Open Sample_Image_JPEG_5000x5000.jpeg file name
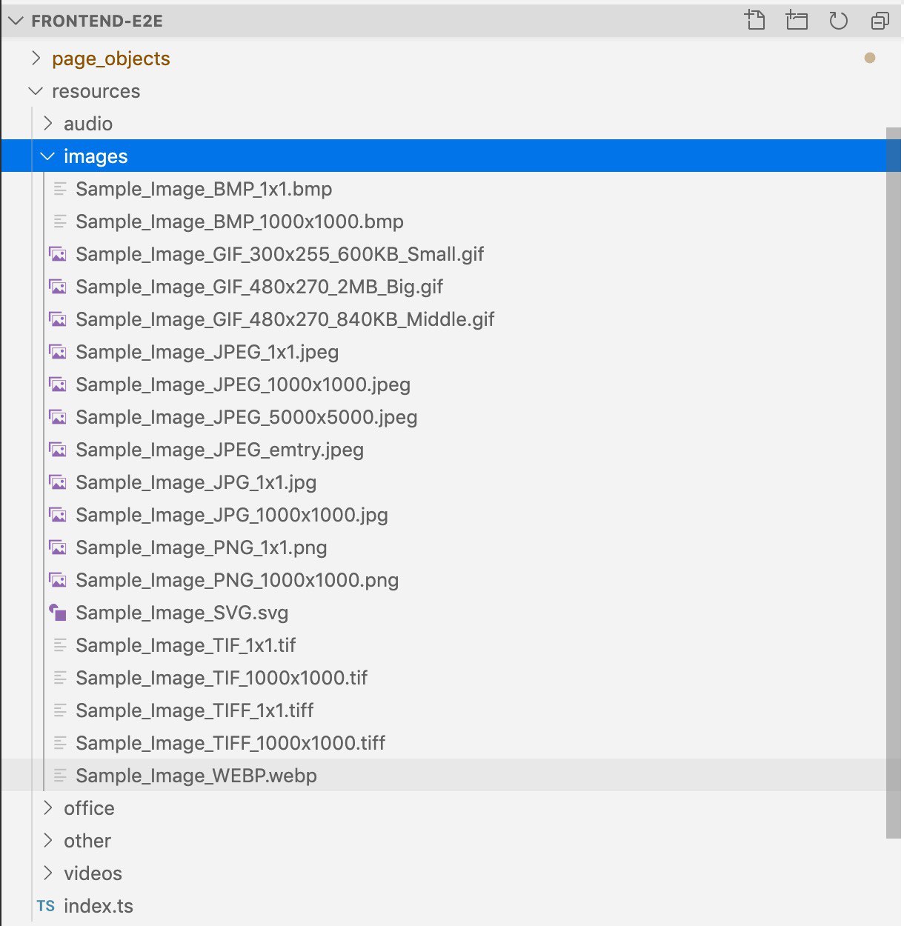This screenshot has width=904, height=926. [247, 418]
